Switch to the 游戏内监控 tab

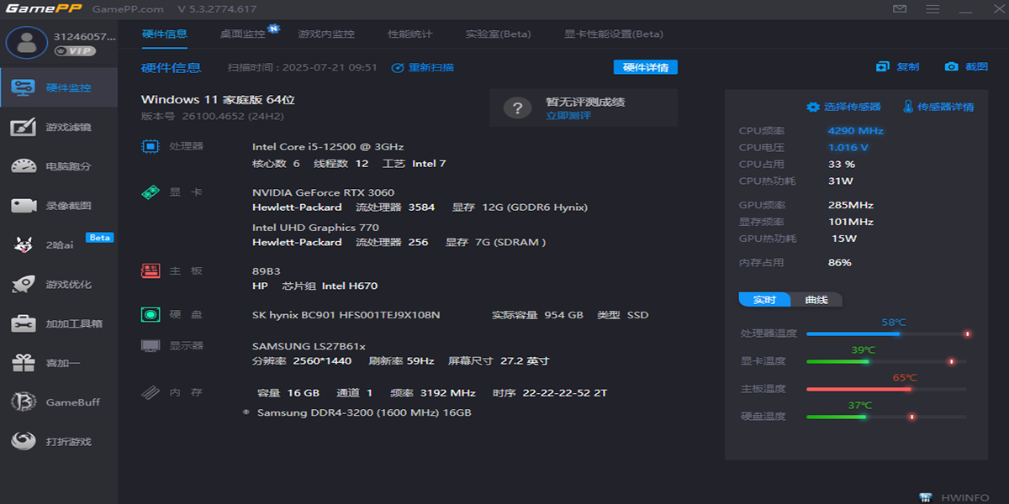tap(326, 34)
